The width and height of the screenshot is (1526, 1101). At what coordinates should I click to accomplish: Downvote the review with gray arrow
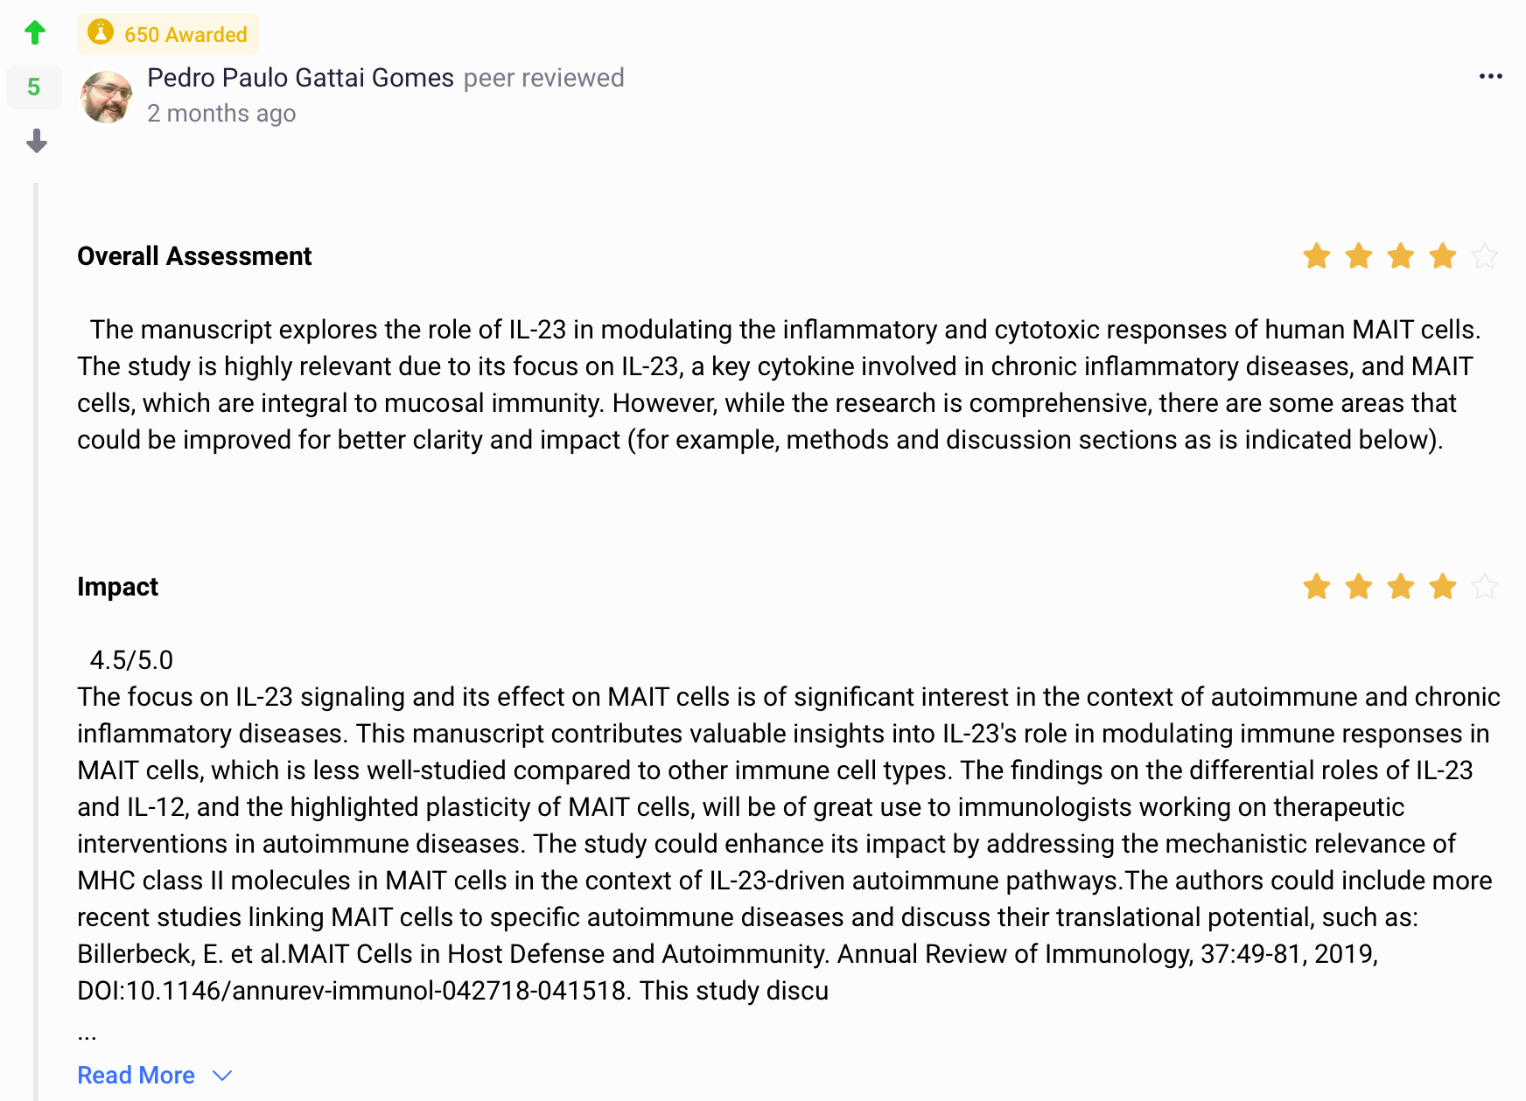coord(36,141)
